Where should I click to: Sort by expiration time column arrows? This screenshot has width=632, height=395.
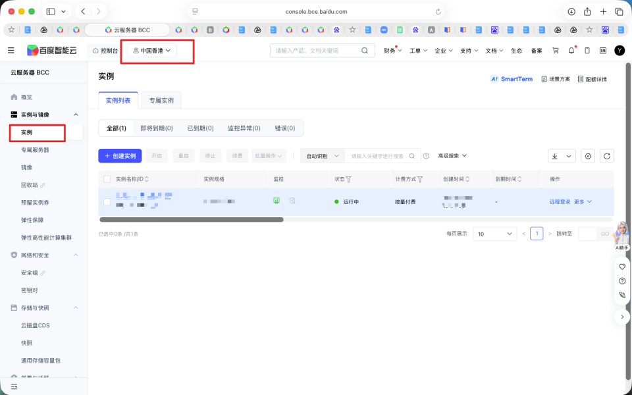coord(519,179)
